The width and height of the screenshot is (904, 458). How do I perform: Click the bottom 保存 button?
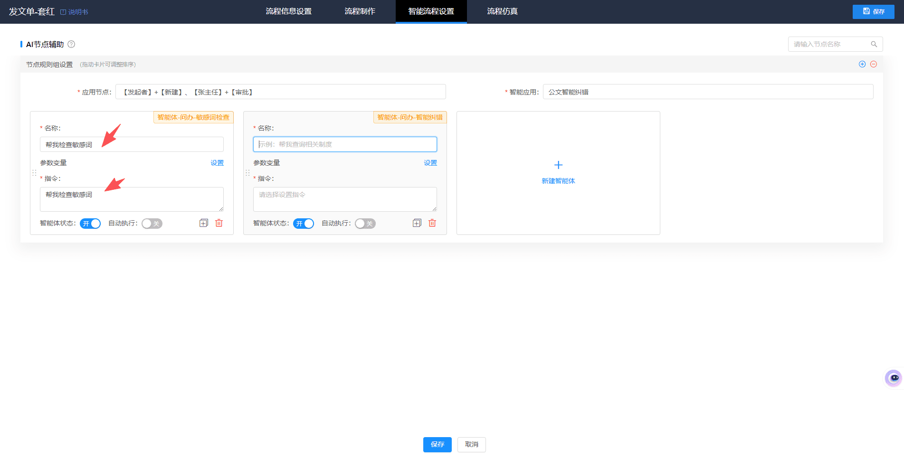pyautogui.click(x=438, y=445)
